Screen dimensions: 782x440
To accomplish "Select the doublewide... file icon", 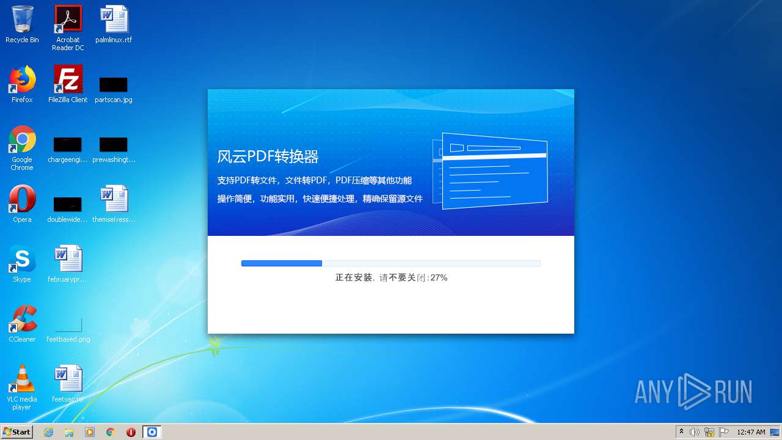I will 68,209.
